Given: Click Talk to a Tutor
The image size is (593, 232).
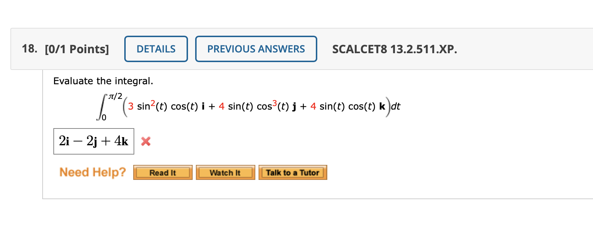Looking at the screenshot, I should pyautogui.click(x=292, y=172).
